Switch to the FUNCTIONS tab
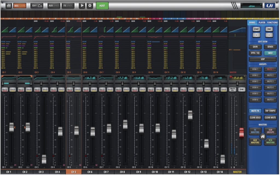This screenshot has height=175, width=280. [272, 22]
